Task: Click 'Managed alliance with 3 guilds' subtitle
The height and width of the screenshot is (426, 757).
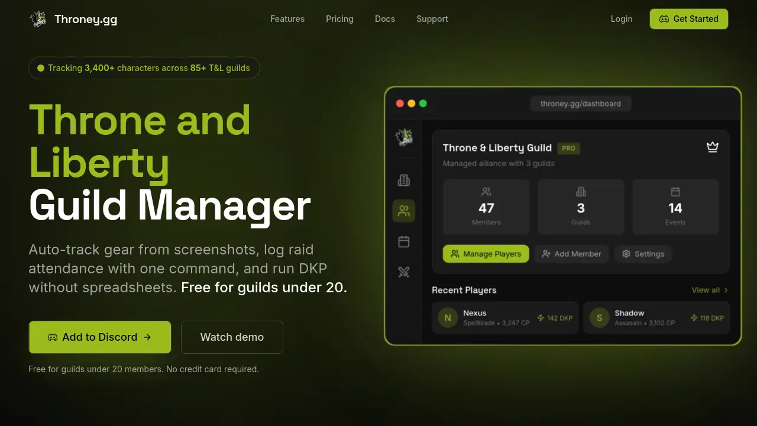Action: coord(499,163)
